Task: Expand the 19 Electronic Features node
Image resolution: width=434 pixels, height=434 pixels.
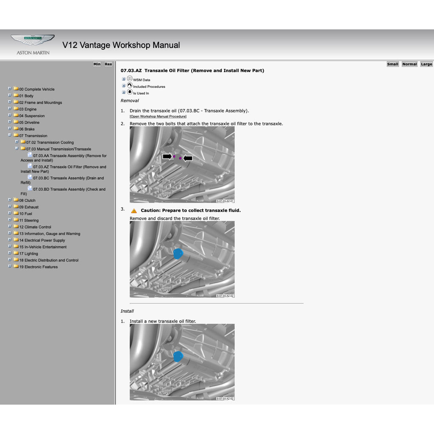Action: [9, 266]
